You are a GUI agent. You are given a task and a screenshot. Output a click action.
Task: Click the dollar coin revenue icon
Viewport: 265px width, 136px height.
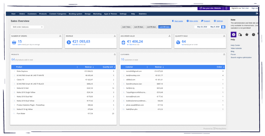pyautogui.click(x=69, y=42)
